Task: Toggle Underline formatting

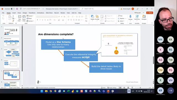Action: (x=43, y=20)
